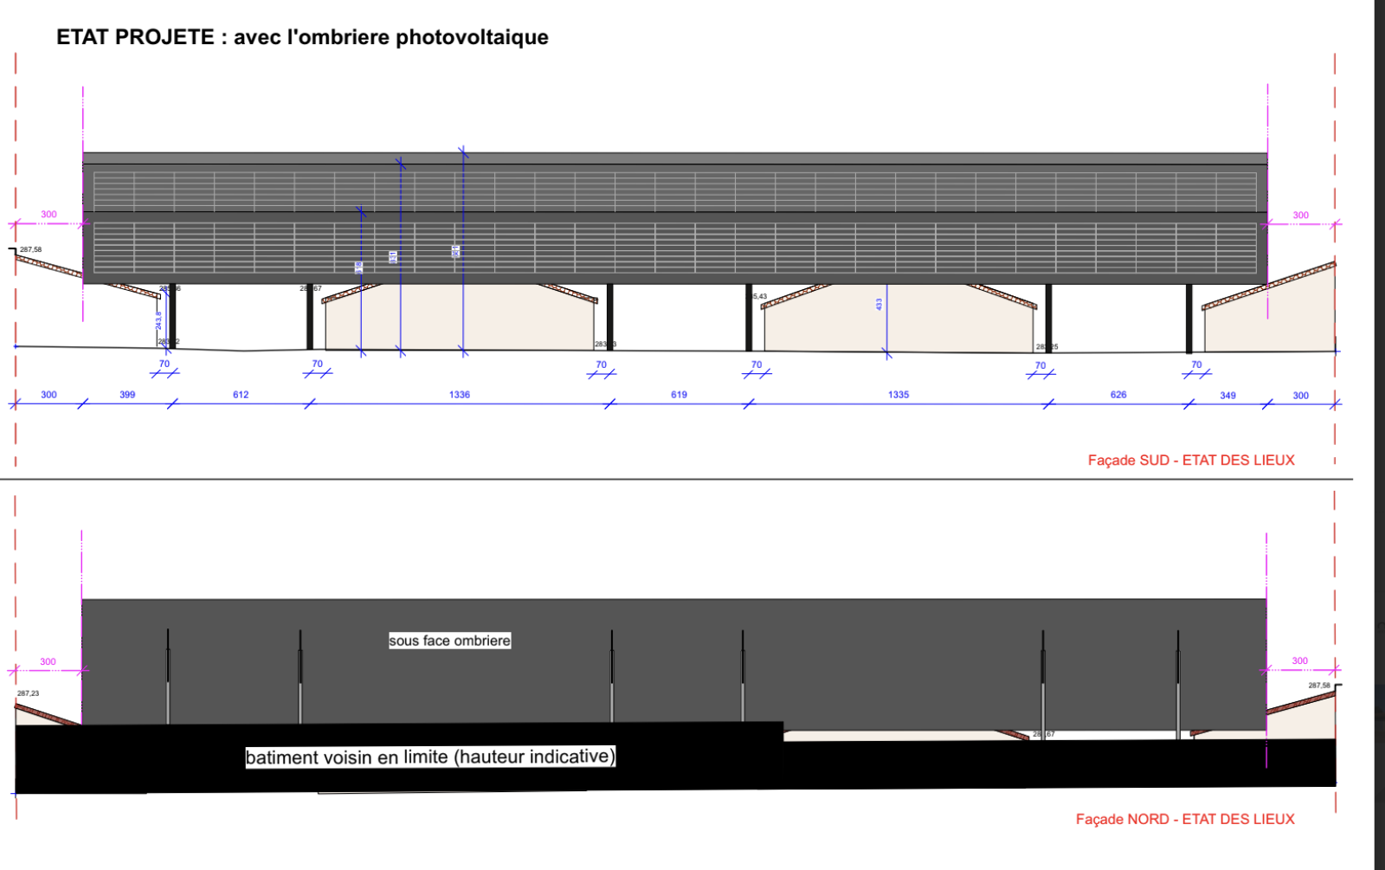Click the 'sous face ombriere' annotation
Image resolution: width=1385 pixels, height=870 pixels.
point(449,641)
